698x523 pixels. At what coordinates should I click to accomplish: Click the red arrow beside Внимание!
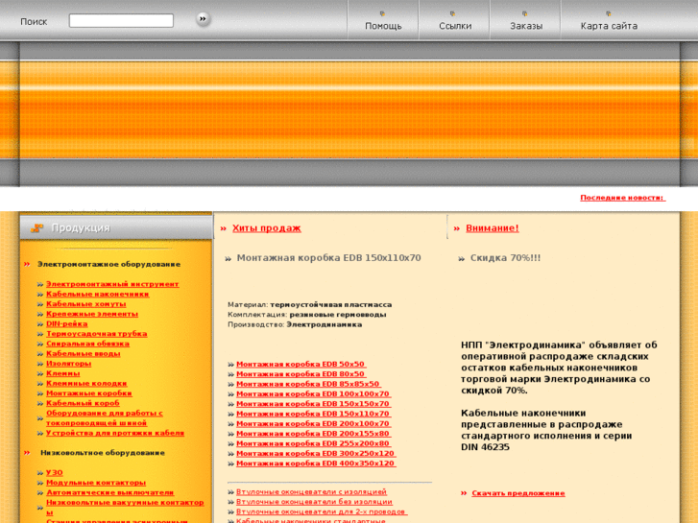point(457,228)
